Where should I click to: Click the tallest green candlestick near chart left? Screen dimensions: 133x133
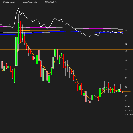click(16, 51)
